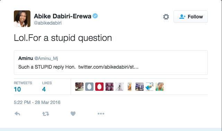The height and width of the screenshot is (131, 222).
Task: Open the @abikedabiri handle link
Action: 48,23
